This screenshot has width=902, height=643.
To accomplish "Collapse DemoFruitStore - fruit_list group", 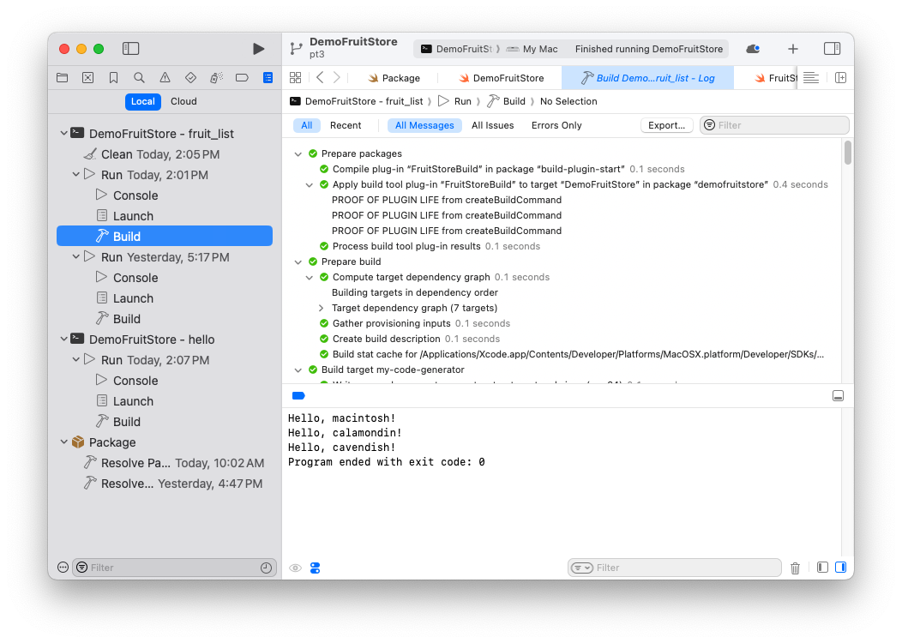I will (63, 134).
